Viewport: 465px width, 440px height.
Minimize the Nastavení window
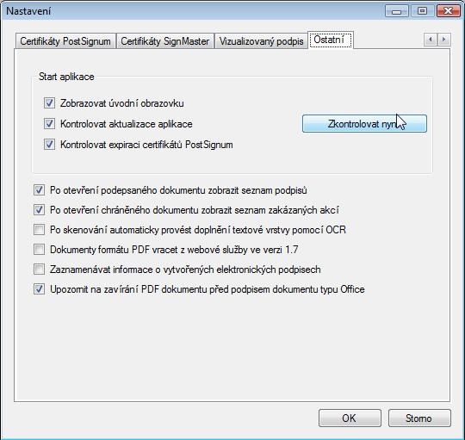396,11
